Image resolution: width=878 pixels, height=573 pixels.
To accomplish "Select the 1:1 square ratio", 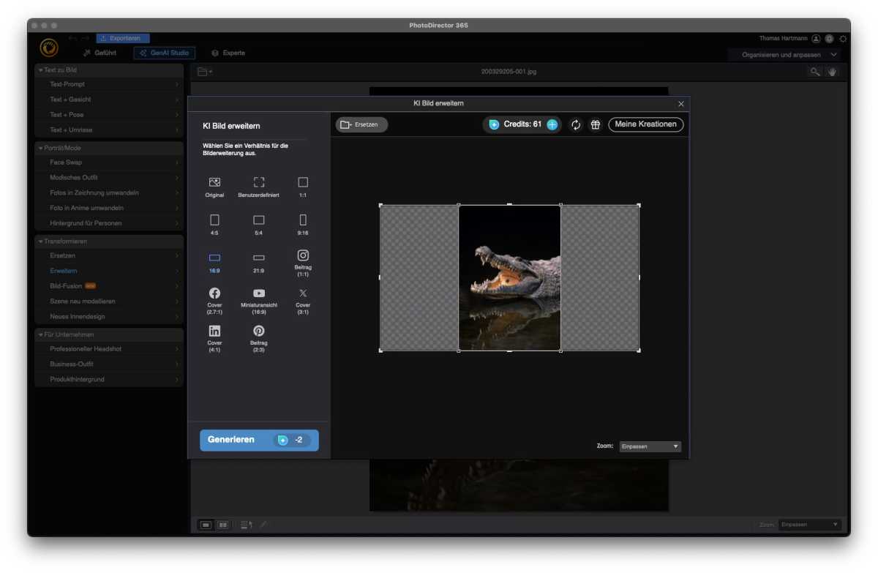I will click(x=303, y=187).
